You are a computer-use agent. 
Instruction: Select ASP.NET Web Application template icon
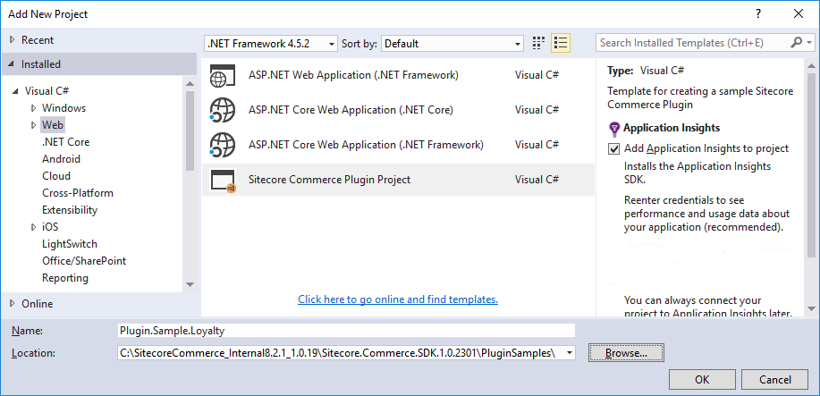coord(223,75)
